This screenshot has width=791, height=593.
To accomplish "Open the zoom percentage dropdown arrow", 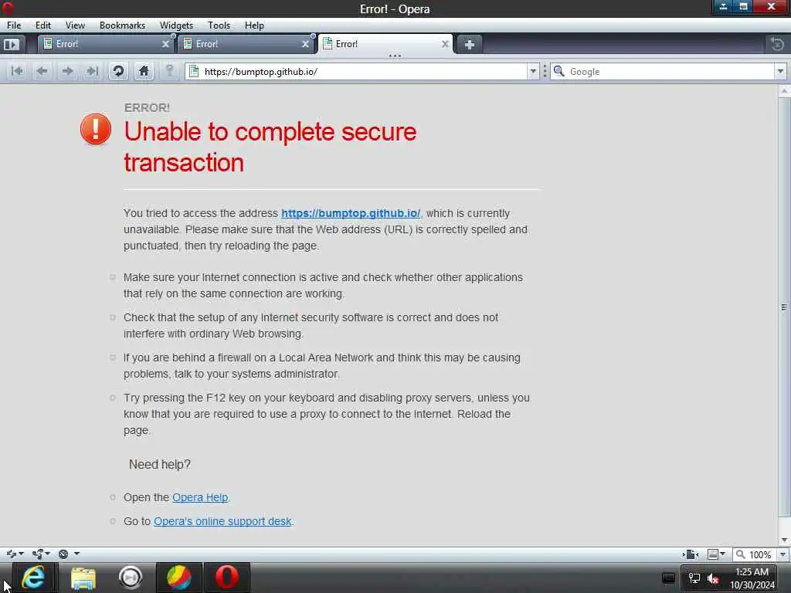I will (x=783, y=554).
